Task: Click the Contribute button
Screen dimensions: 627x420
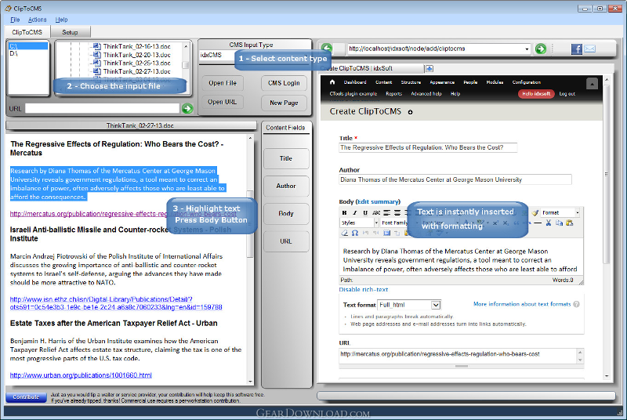Action: point(26,397)
